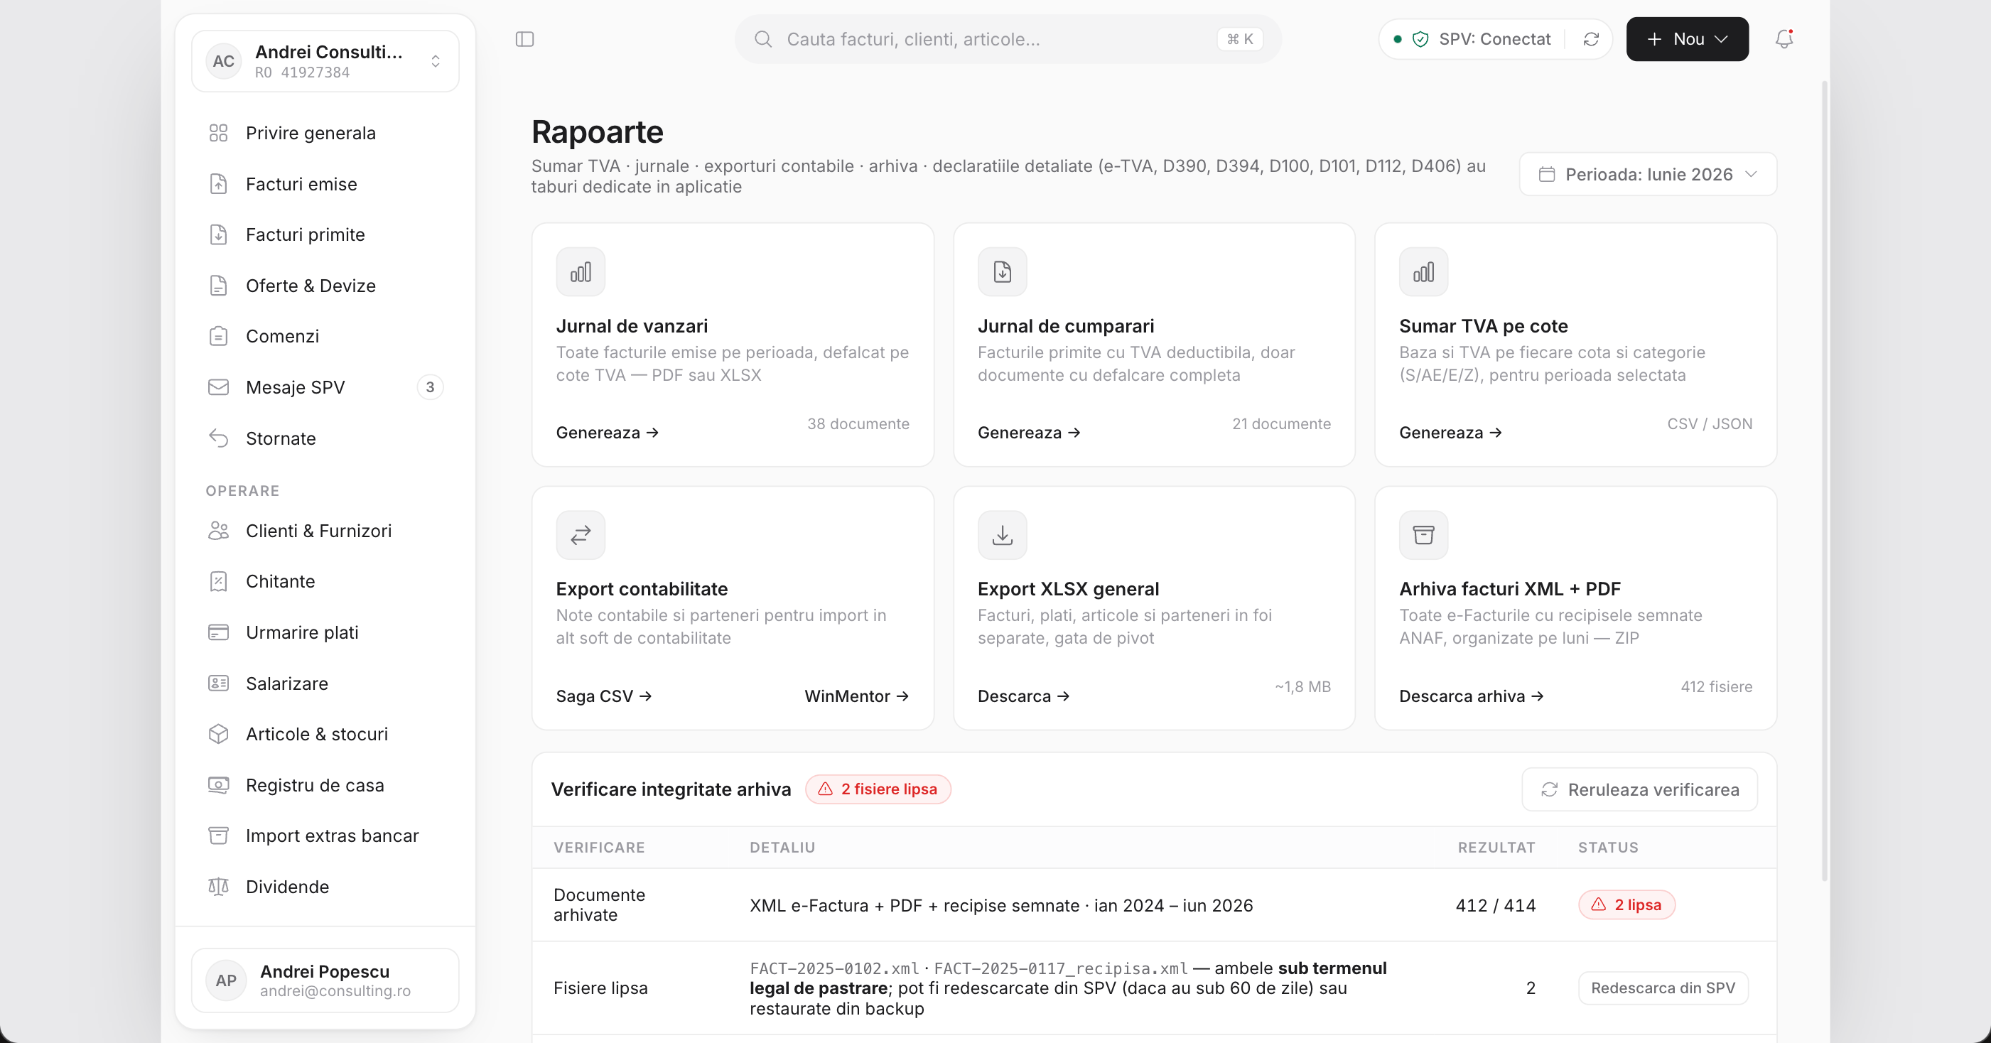Click the '2 lipsa' status badge

pos(1626,904)
